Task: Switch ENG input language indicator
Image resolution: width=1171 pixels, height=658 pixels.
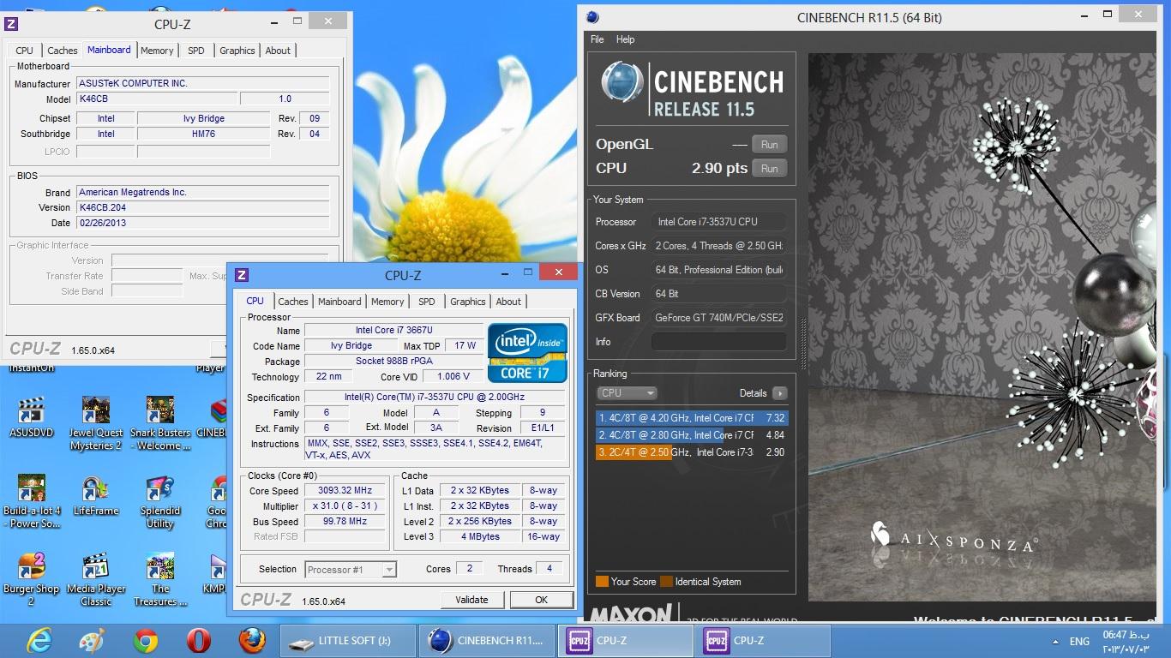Action: [1079, 641]
